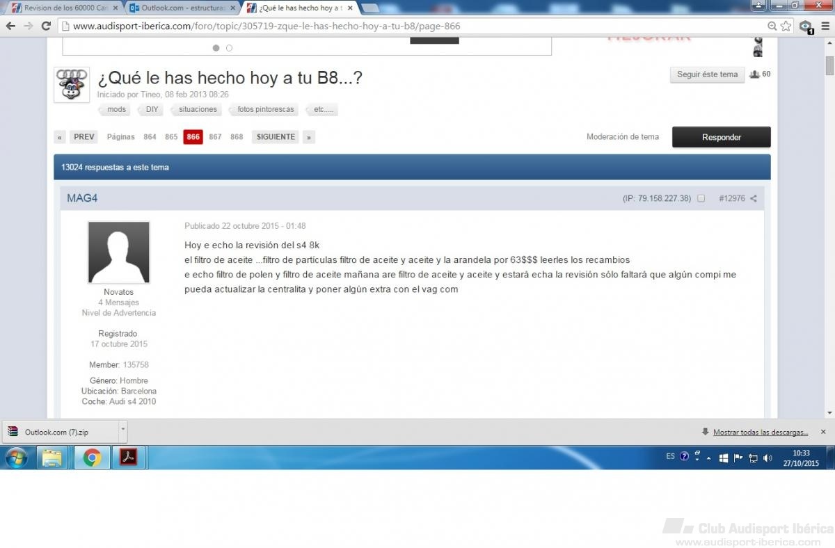The height and width of the screenshot is (548, 835).
Task: Go to PREV page
Action: pyautogui.click(x=83, y=137)
